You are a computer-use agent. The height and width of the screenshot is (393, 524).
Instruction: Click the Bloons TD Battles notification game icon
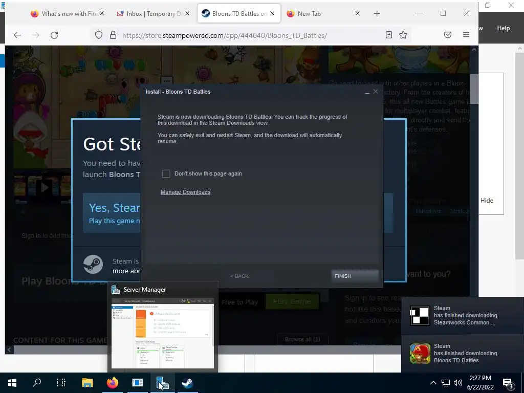(x=420, y=354)
